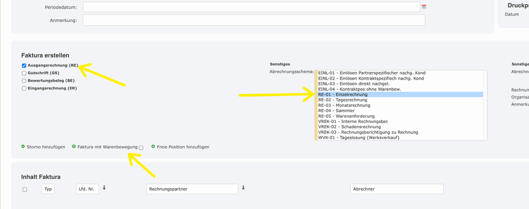This screenshot has height=209, width=529.
Task: Uncheck the Ausgangsrechnung (RE) checkbox
Action: tap(24, 66)
